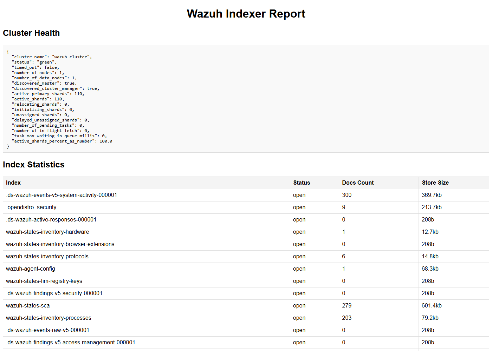492x351 pixels.
Task: Click the 12.7kb store size value
Action: coord(430,232)
